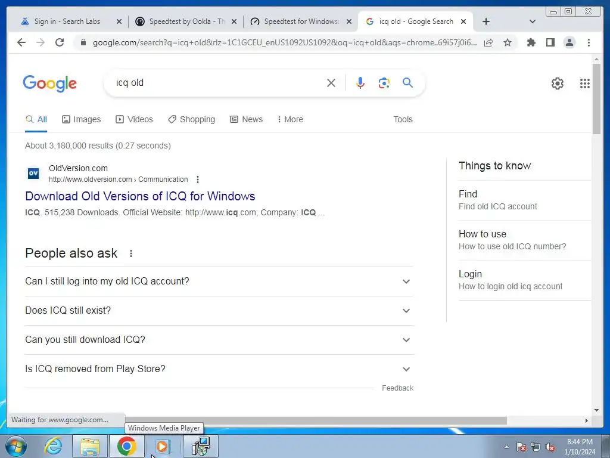Open the More search filters menu
The width and height of the screenshot is (610, 458).
point(290,119)
